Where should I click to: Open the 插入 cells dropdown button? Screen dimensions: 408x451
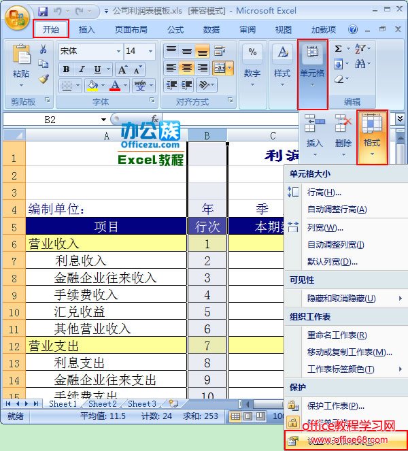point(315,135)
